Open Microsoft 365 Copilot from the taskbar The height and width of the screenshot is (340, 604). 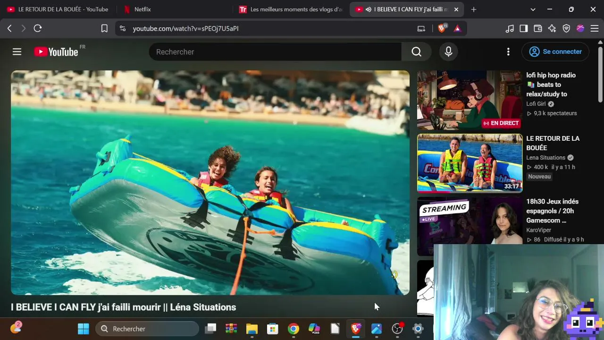pyautogui.click(x=314, y=329)
